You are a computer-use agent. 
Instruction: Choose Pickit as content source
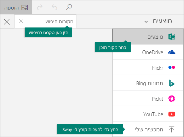click(148, 99)
